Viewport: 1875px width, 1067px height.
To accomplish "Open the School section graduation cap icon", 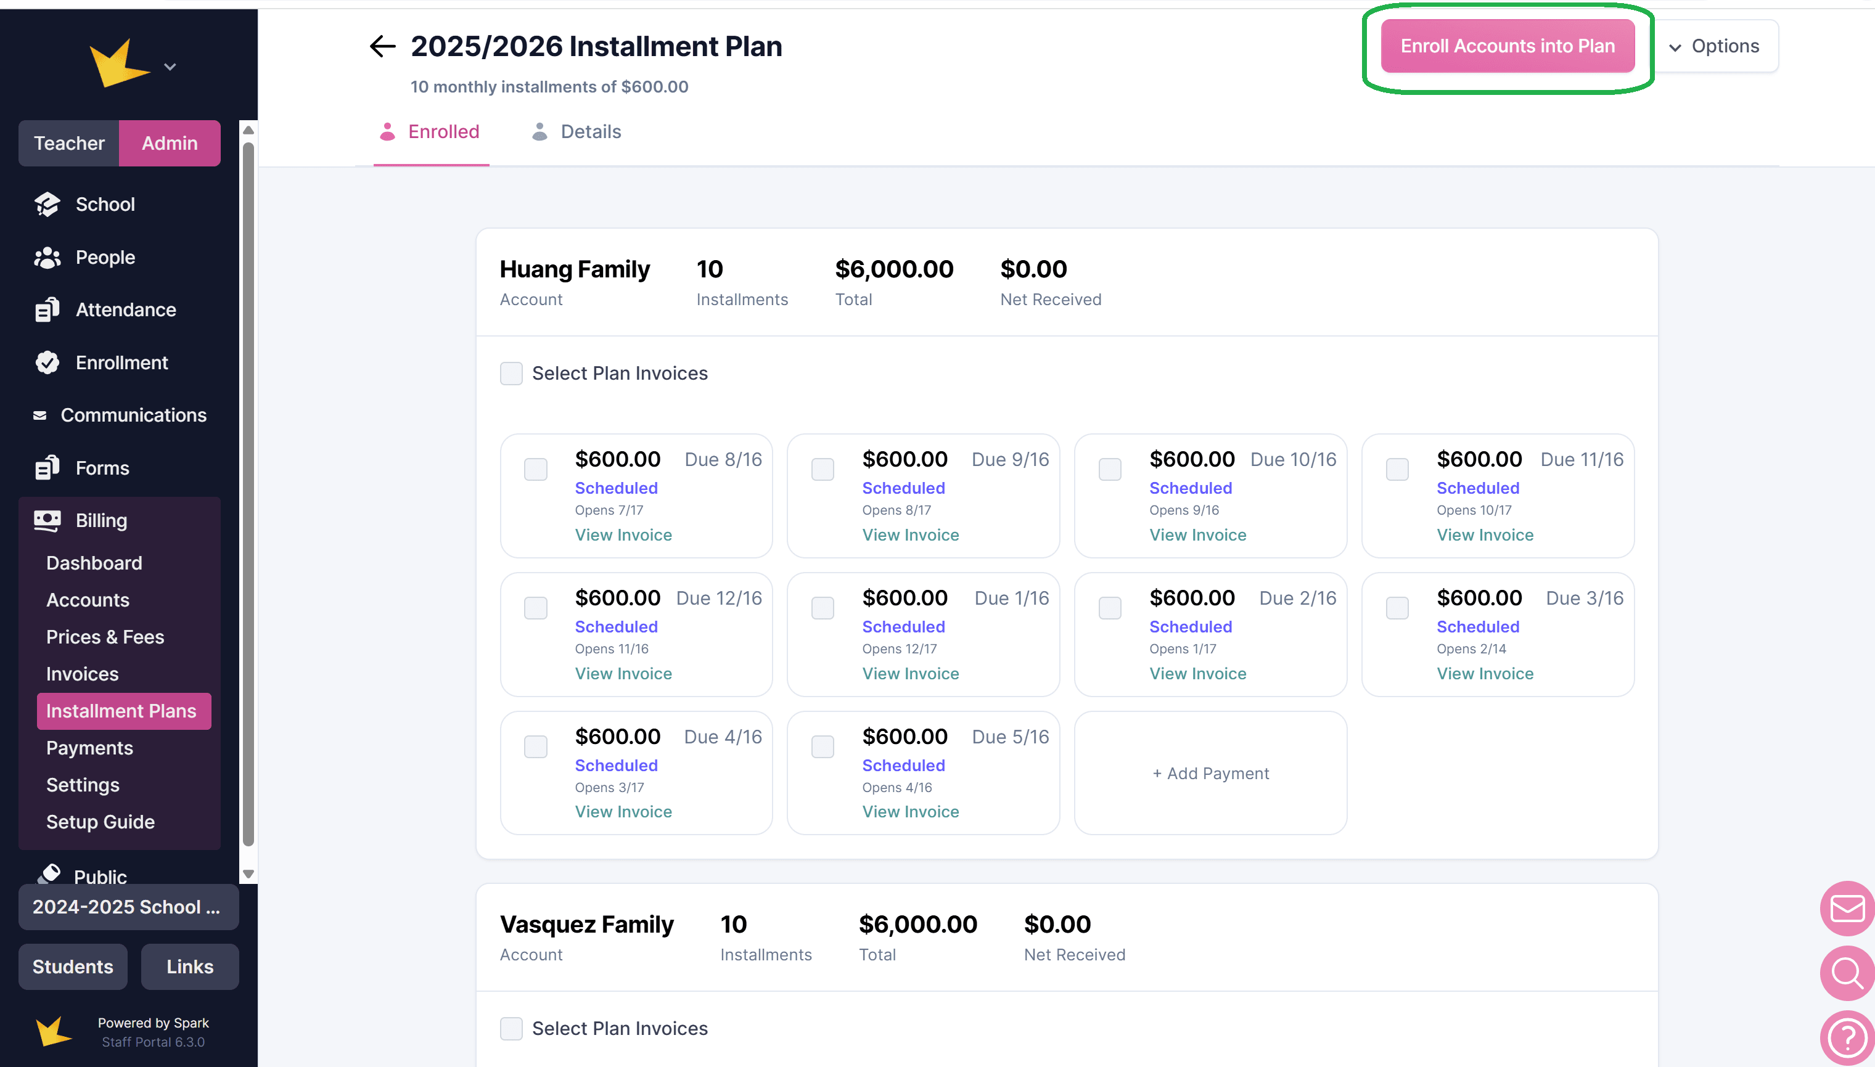I will [x=47, y=205].
